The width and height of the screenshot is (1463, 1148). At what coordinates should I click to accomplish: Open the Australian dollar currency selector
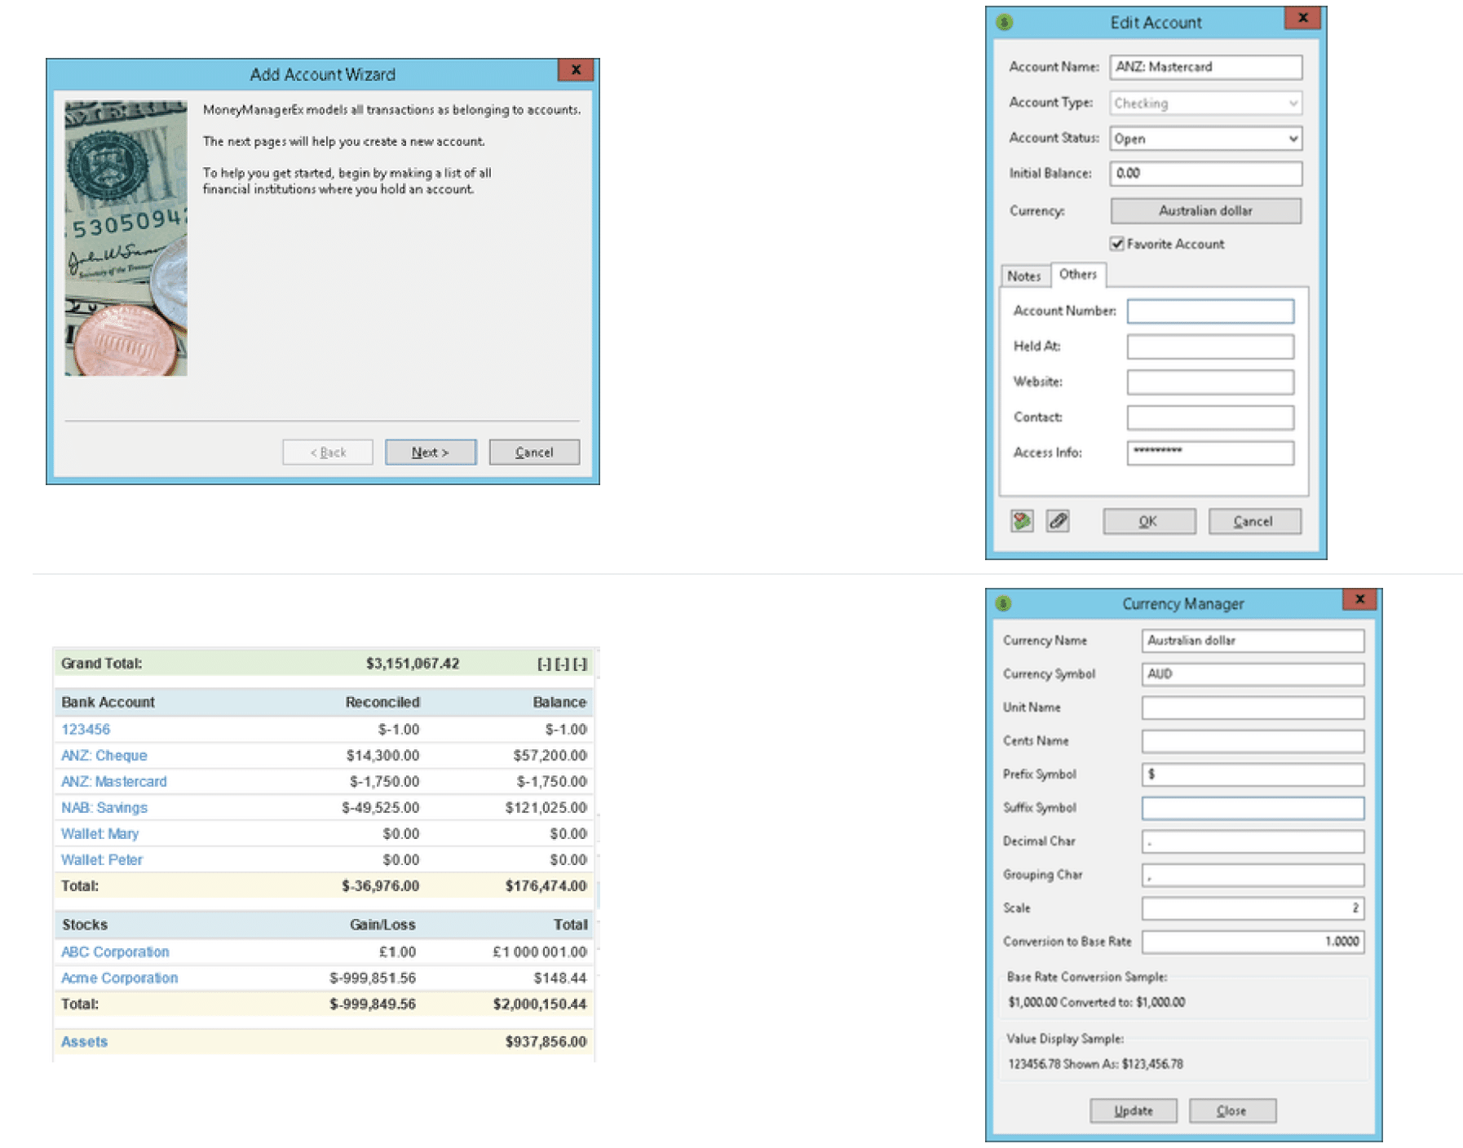point(1205,211)
